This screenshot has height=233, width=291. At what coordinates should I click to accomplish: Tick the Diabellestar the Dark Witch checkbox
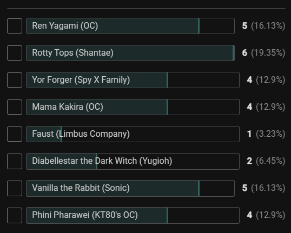point(15,161)
